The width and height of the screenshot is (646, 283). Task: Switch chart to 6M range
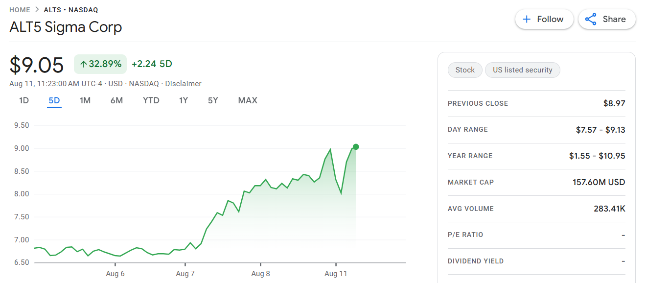pos(116,100)
